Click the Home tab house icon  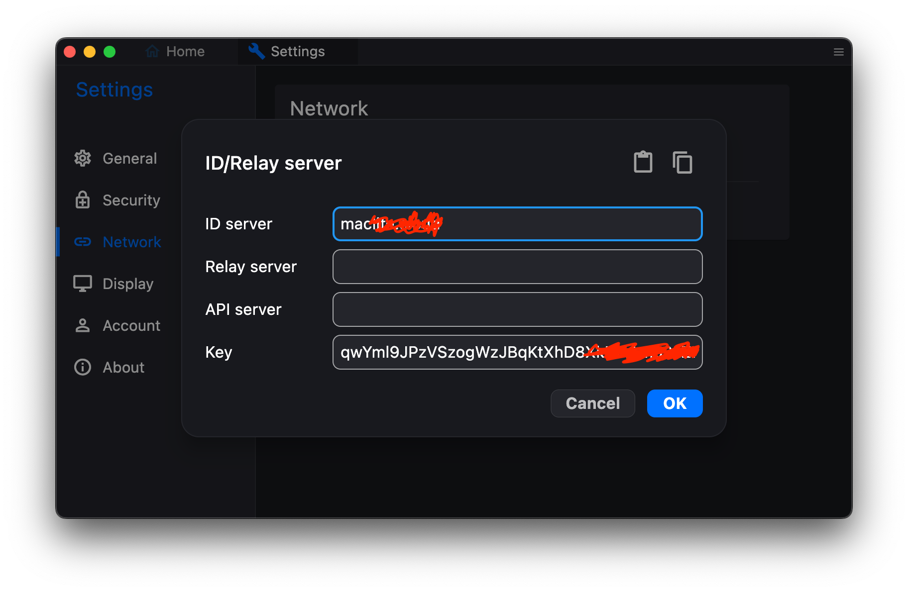click(151, 51)
